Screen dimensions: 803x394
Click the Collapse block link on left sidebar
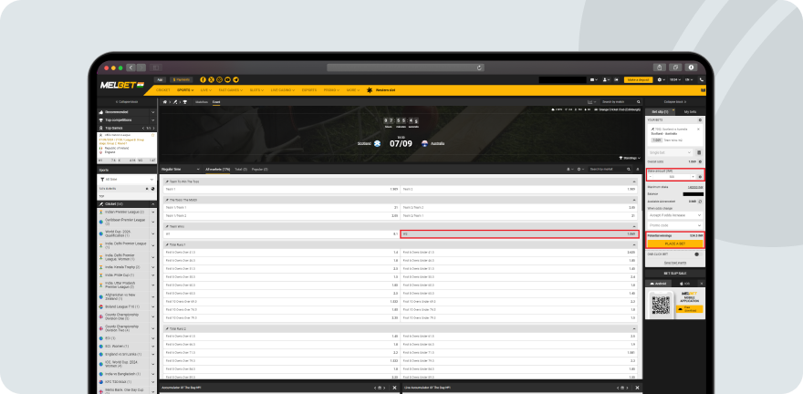[127, 102]
